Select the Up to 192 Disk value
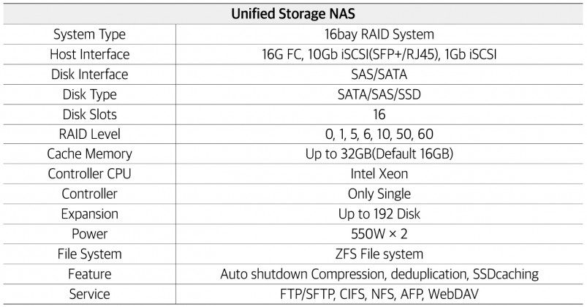The width and height of the screenshot is (587, 307). 379,213
